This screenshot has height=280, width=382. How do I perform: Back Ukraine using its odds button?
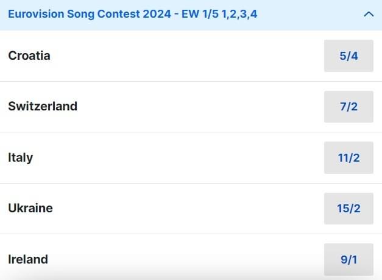(348, 209)
